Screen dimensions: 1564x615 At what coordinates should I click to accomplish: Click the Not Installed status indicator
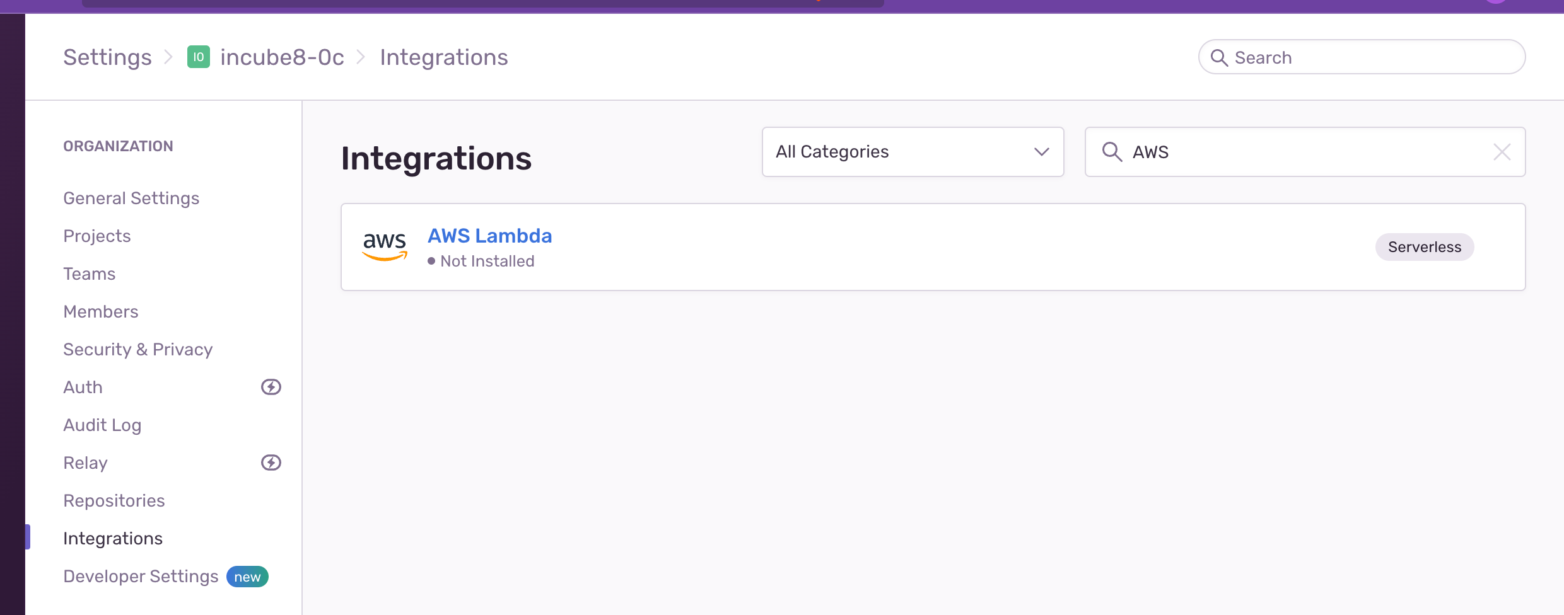click(x=481, y=261)
